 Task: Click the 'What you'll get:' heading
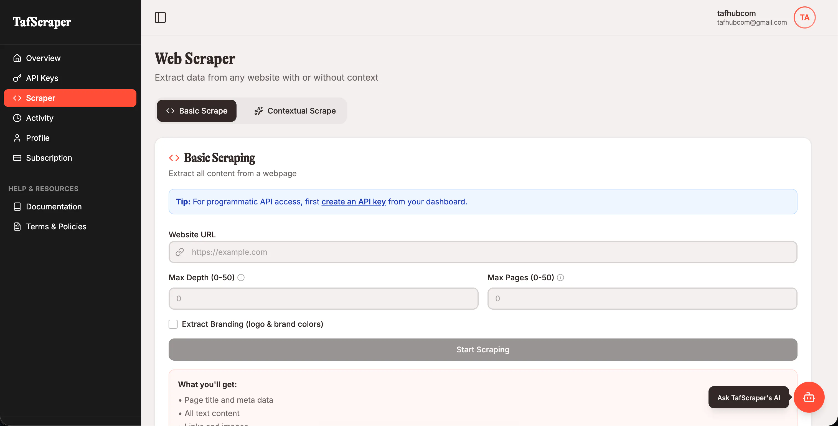tap(207, 384)
